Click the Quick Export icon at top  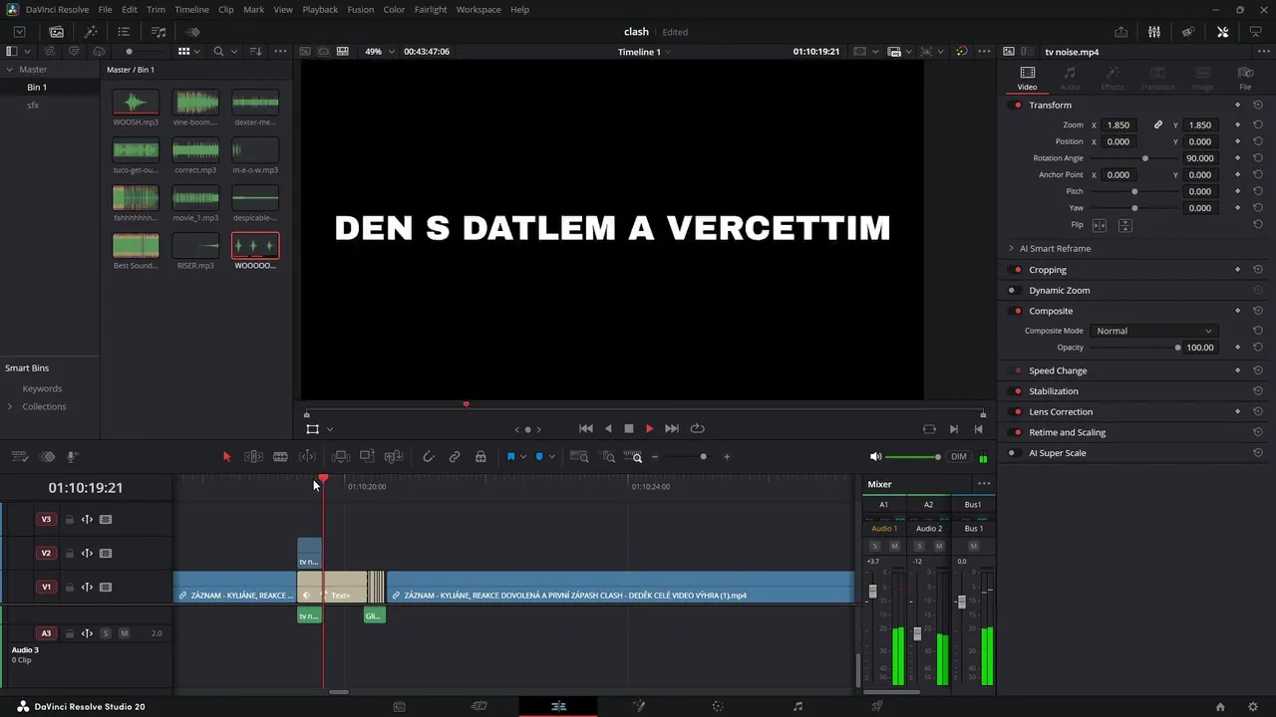1121,32
